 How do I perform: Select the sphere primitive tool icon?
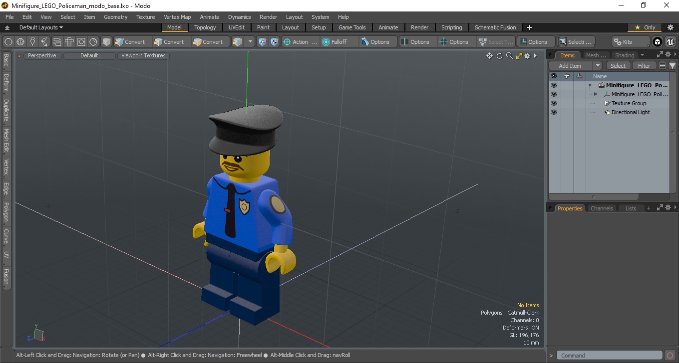coord(8,42)
